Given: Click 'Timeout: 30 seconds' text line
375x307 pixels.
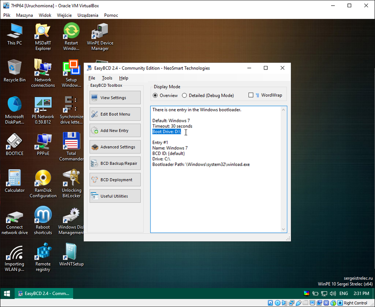Looking at the screenshot, I should [x=172, y=126].
